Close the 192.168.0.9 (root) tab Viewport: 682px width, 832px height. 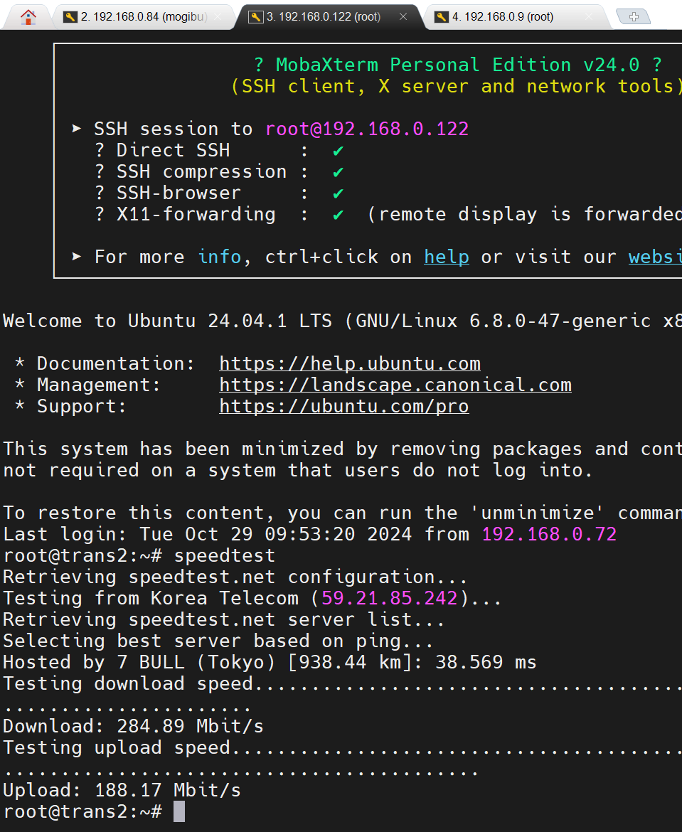coord(589,17)
